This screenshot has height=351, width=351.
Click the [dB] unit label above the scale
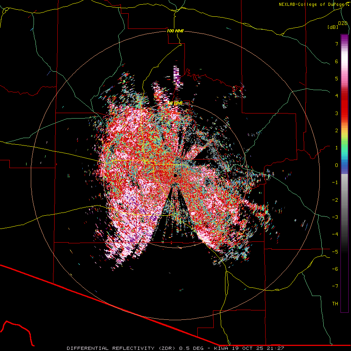[x=333, y=27]
